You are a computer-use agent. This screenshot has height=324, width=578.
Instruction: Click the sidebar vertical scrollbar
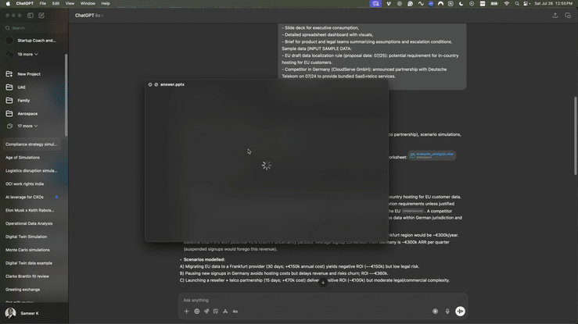click(x=66, y=95)
